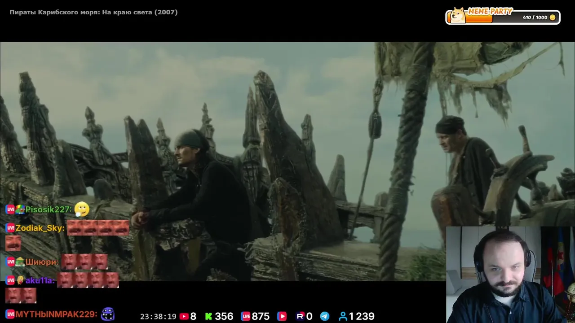Click the Kick viewer count 356
Image resolution: width=575 pixels, height=323 pixels.
coord(224,316)
